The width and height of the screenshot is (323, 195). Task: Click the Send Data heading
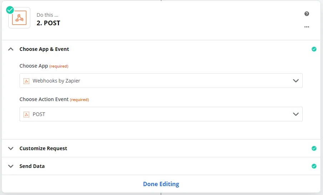click(32, 166)
